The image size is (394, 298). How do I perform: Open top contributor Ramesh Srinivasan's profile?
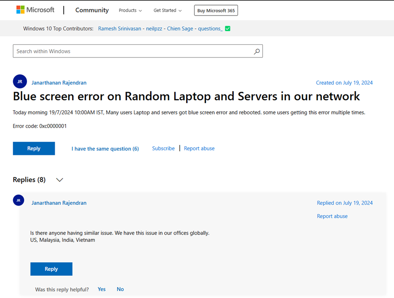pyautogui.click(x=119, y=29)
